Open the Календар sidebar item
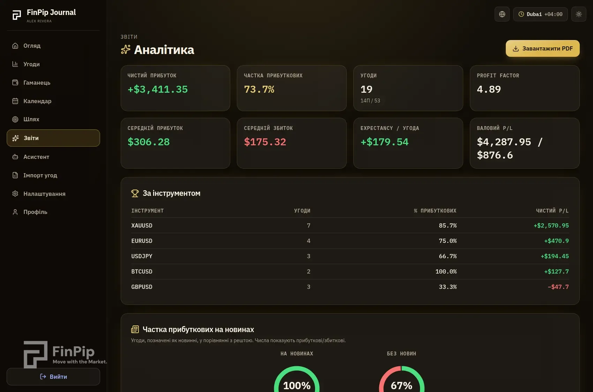The image size is (593, 392). pyautogui.click(x=53, y=101)
